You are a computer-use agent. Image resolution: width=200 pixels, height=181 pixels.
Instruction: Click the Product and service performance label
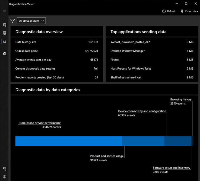click(40, 123)
